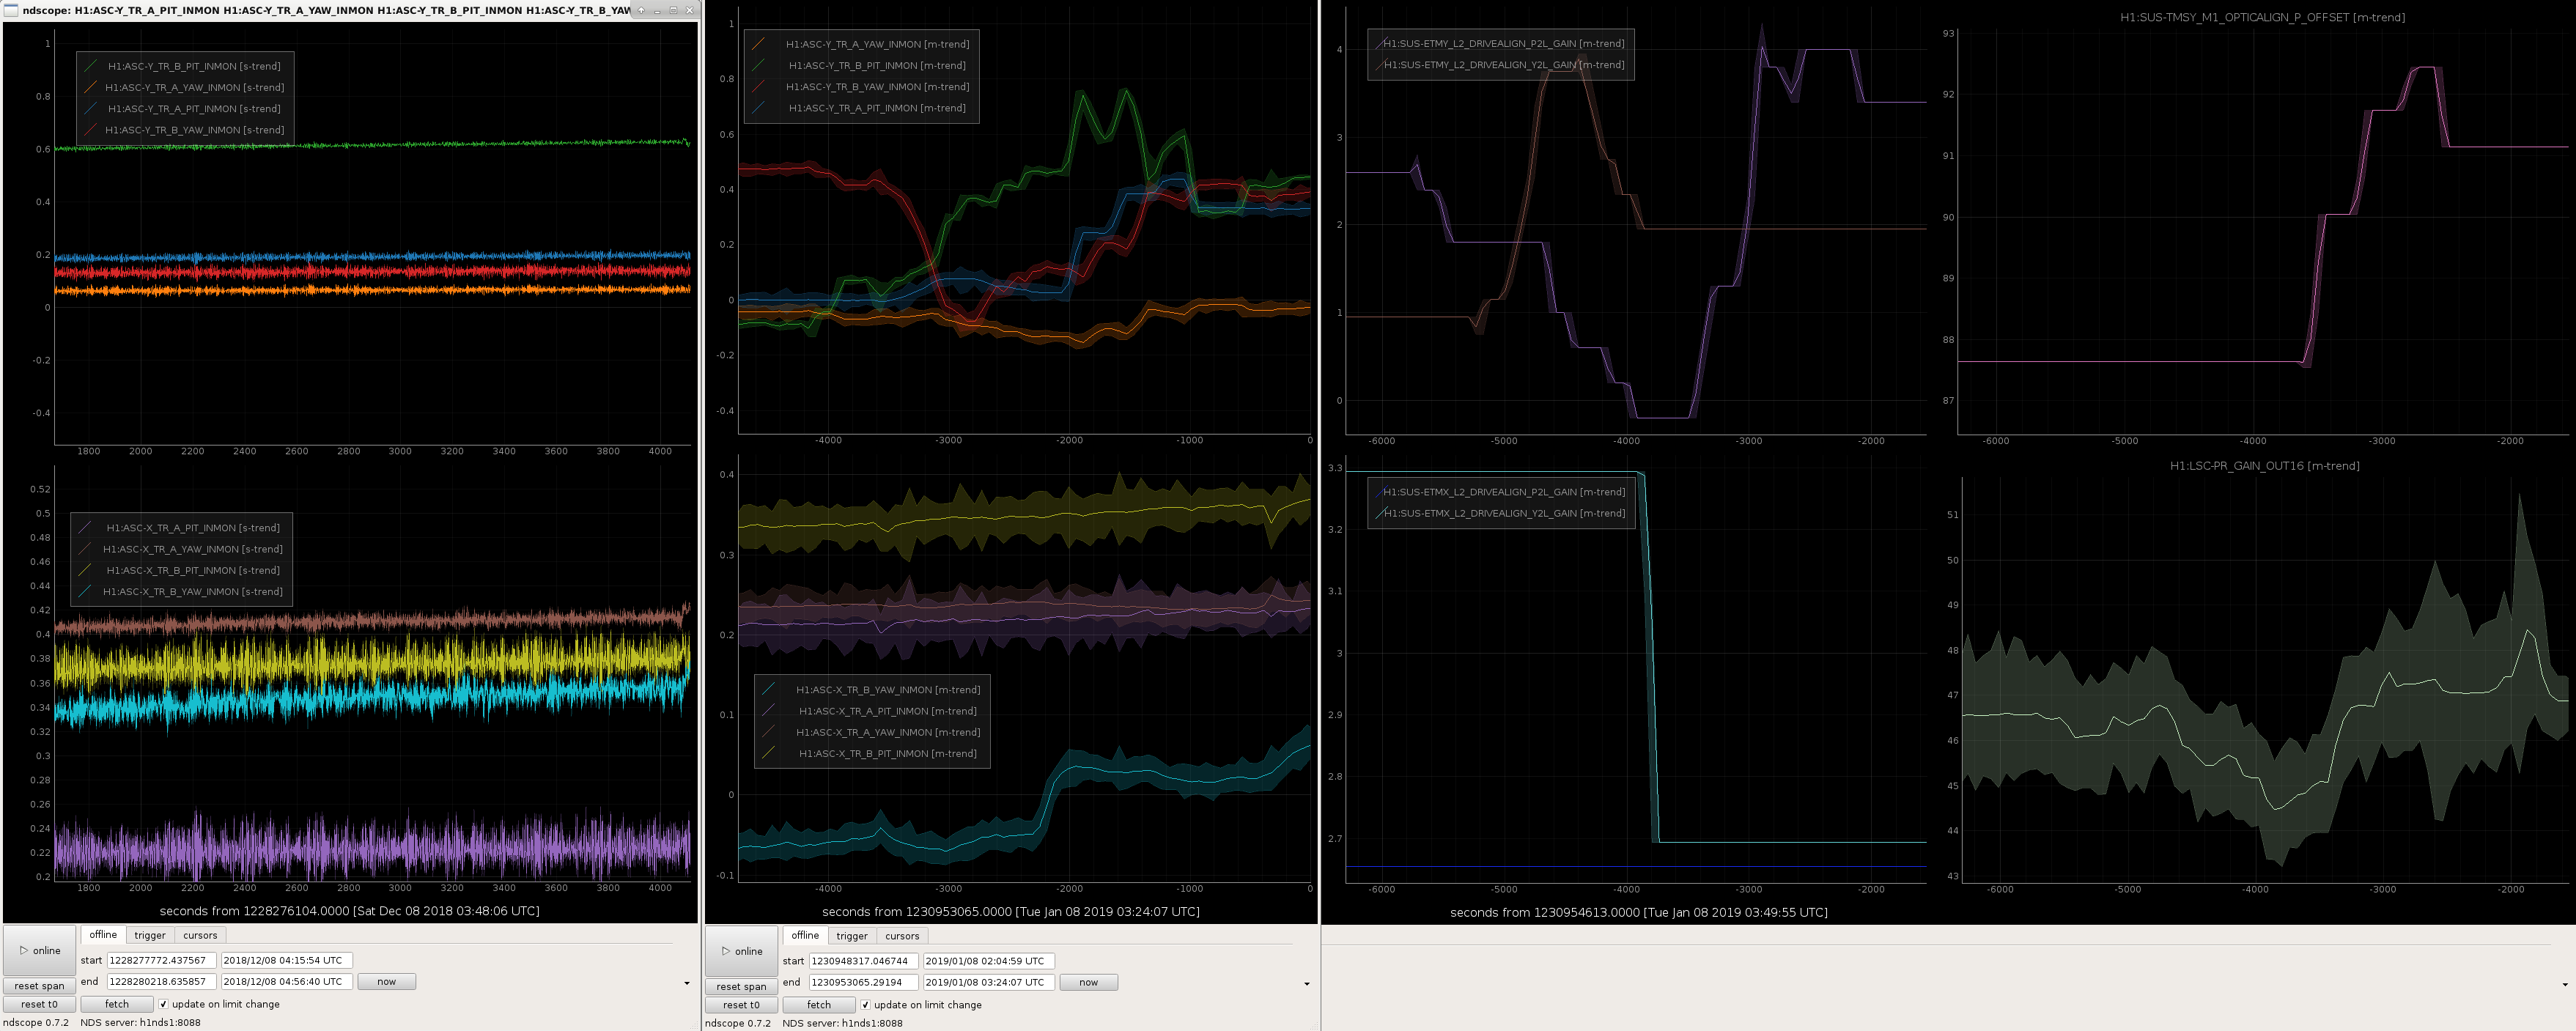This screenshot has height=1031, width=2576.
Task: Click reset span button in middle window
Action: click(741, 987)
